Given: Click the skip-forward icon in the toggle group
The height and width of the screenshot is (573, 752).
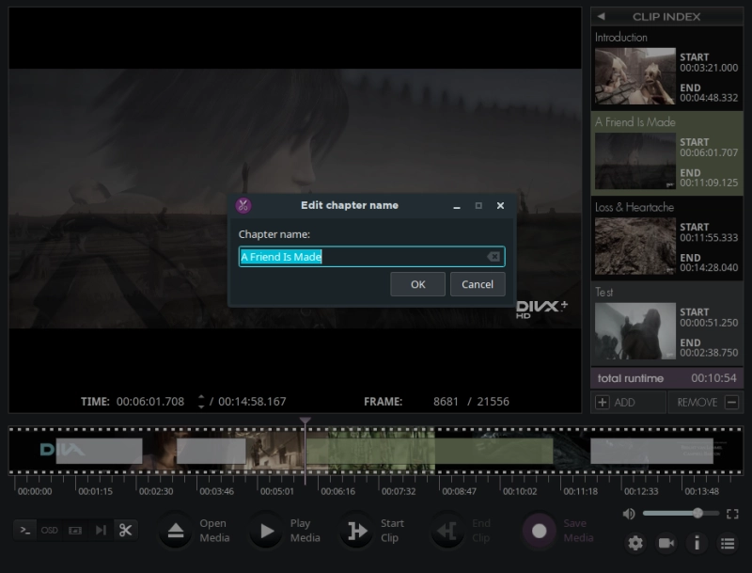Looking at the screenshot, I should [x=101, y=531].
